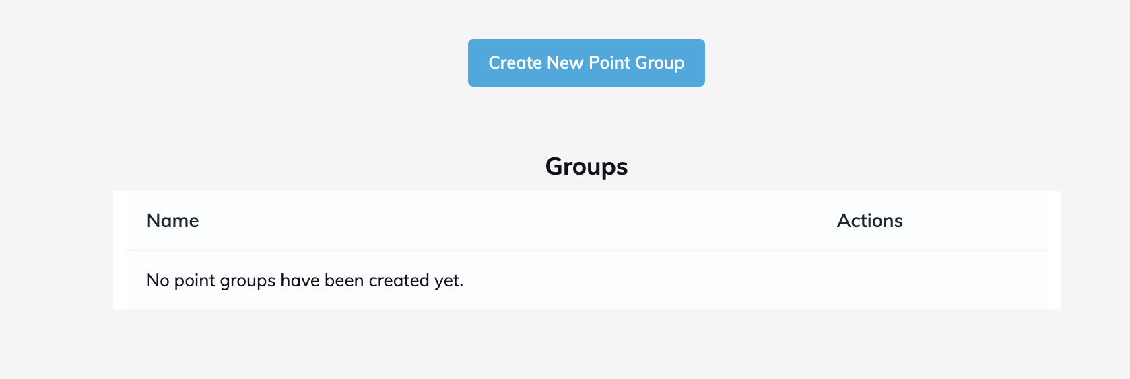
Task: Click the bold 'Groups' title above the table
Action: 586,166
